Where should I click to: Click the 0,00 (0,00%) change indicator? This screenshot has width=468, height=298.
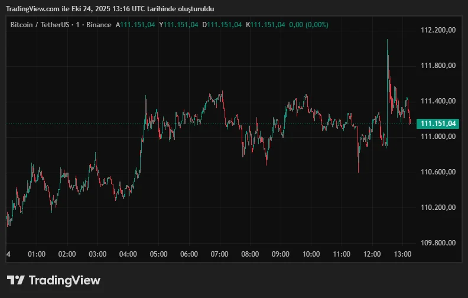(x=309, y=25)
